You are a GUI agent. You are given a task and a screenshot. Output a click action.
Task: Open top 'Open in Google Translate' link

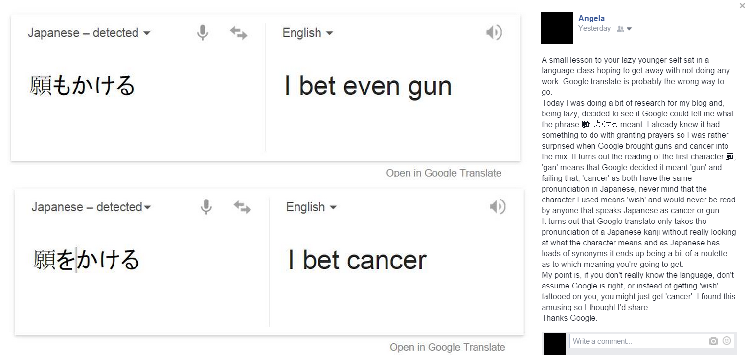[x=444, y=173]
